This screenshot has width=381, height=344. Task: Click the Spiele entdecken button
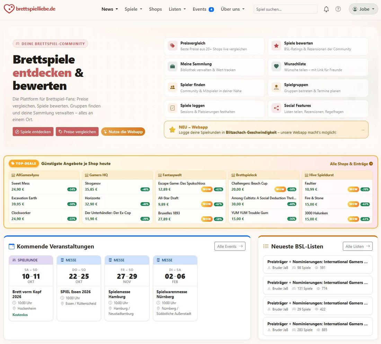(33, 132)
